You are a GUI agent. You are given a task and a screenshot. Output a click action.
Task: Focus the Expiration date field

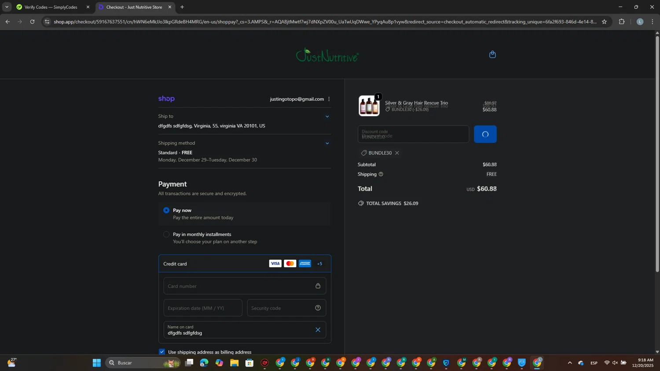click(203, 308)
